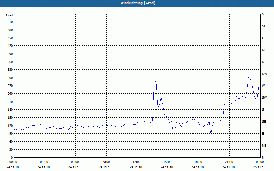The image size is (274, 171).
Task: Click the 360 axis value
Action: coord(10,62)
